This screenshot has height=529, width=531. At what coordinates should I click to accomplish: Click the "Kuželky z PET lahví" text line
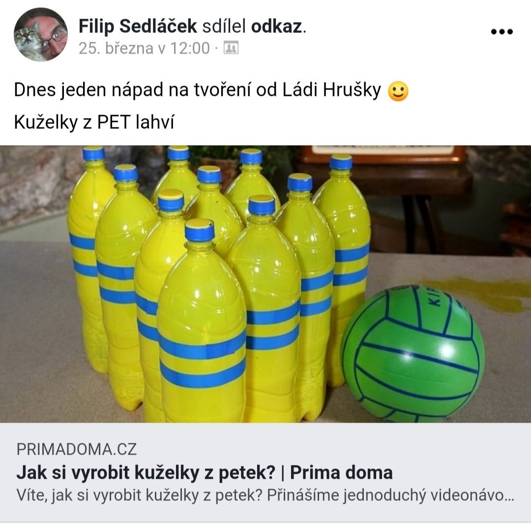[94, 122]
